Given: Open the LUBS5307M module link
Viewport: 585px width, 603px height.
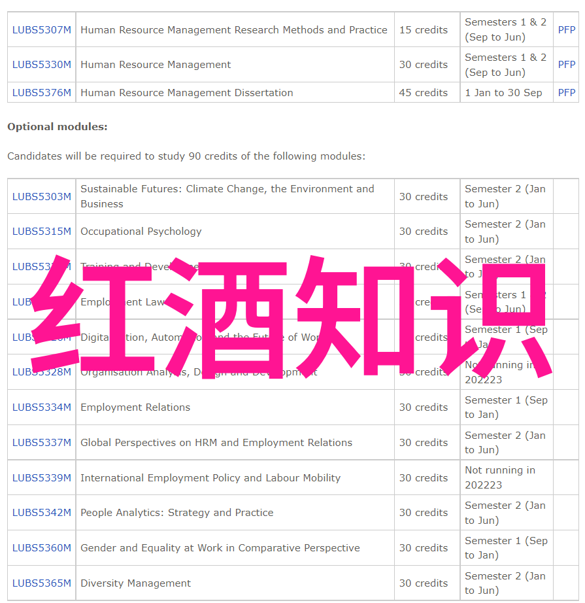Looking at the screenshot, I should pos(42,29).
